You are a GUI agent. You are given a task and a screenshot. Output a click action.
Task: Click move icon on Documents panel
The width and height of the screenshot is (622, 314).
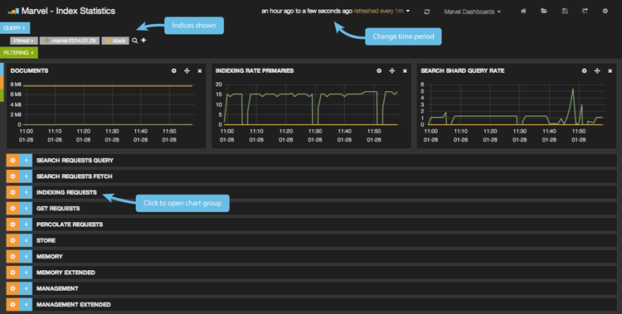point(187,70)
